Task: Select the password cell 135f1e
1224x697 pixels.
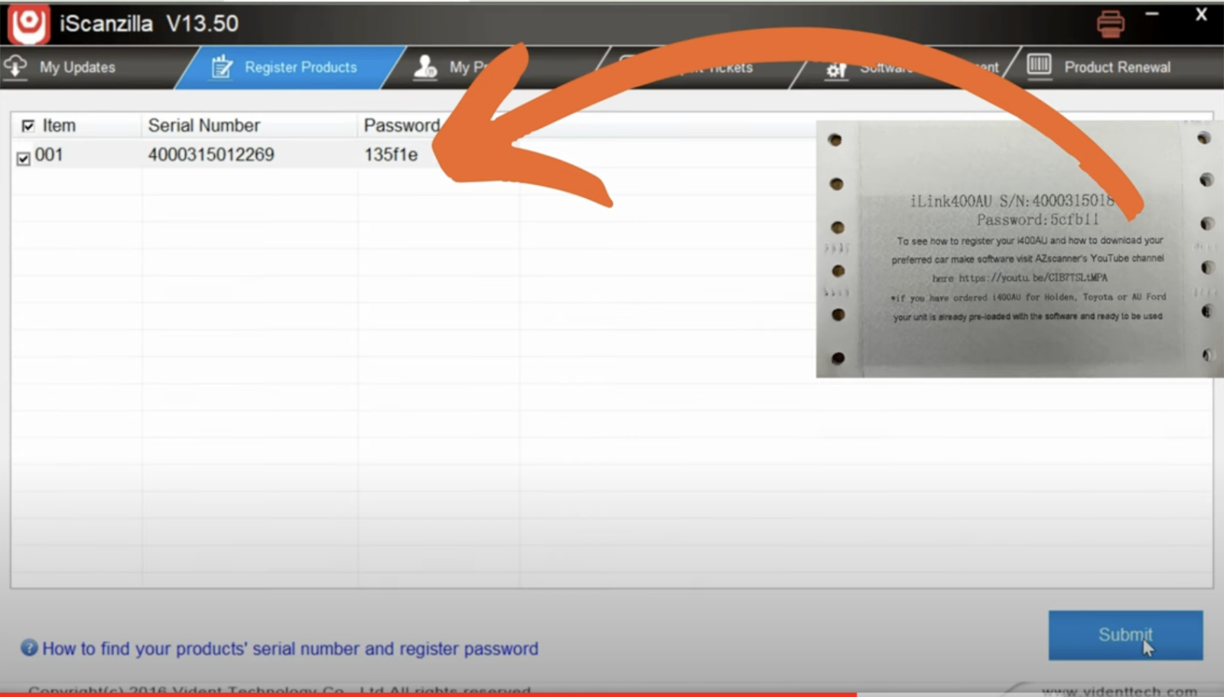Action: [391, 155]
